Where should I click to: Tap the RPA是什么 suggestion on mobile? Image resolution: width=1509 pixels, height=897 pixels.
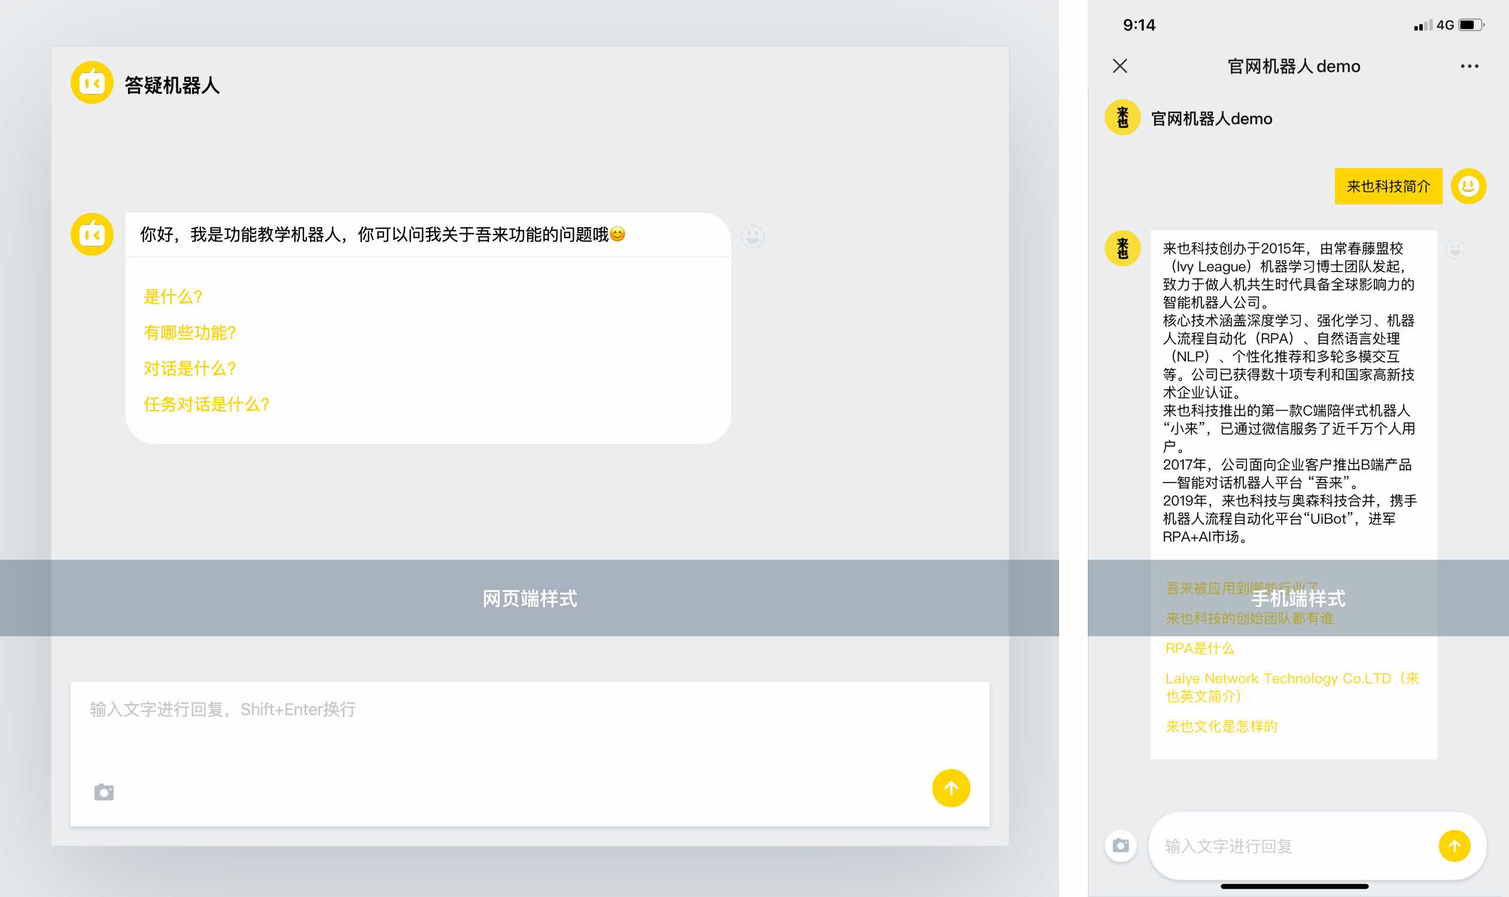click(1200, 649)
